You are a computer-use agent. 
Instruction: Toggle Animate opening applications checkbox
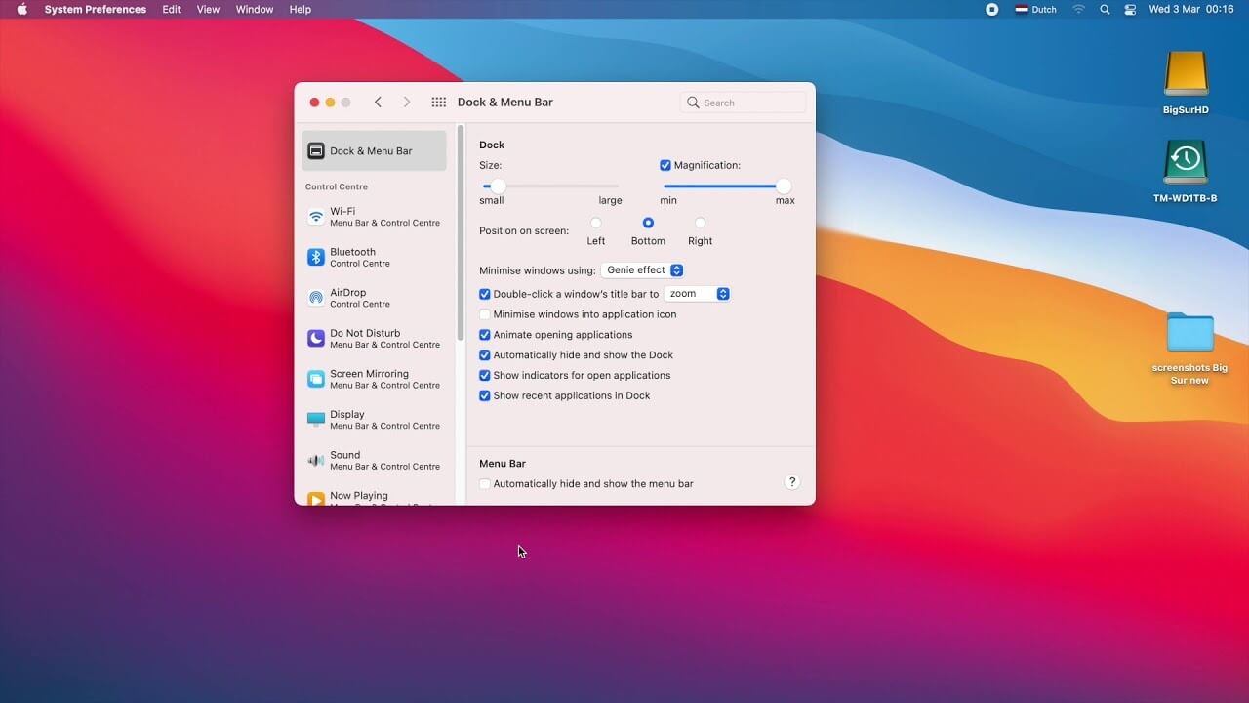point(485,335)
